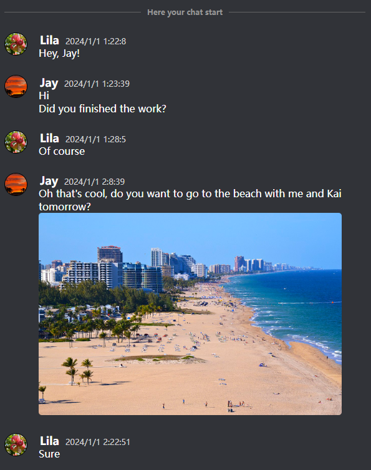Click the timestamp 2024/1/1 1:23:39
The width and height of the screenshot is (371, 470).
point(97,84)
